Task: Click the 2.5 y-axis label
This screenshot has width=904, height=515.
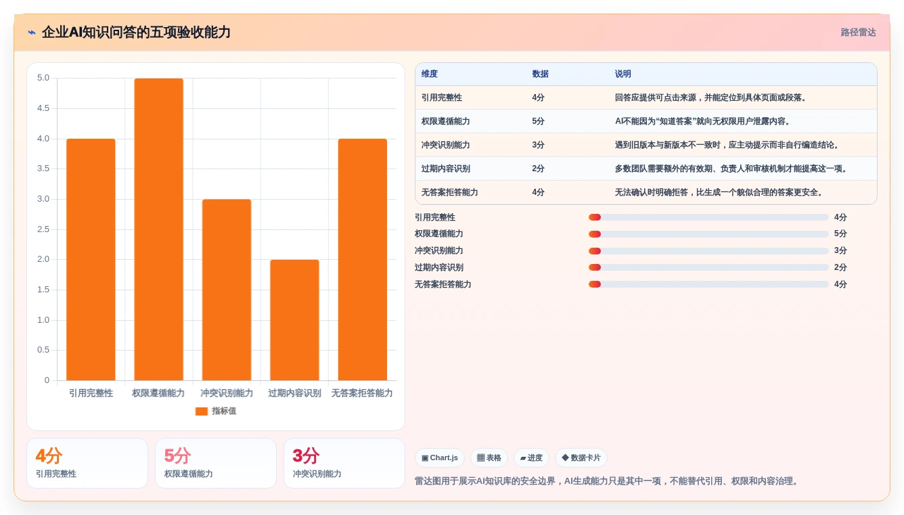Action: point(43,229)
